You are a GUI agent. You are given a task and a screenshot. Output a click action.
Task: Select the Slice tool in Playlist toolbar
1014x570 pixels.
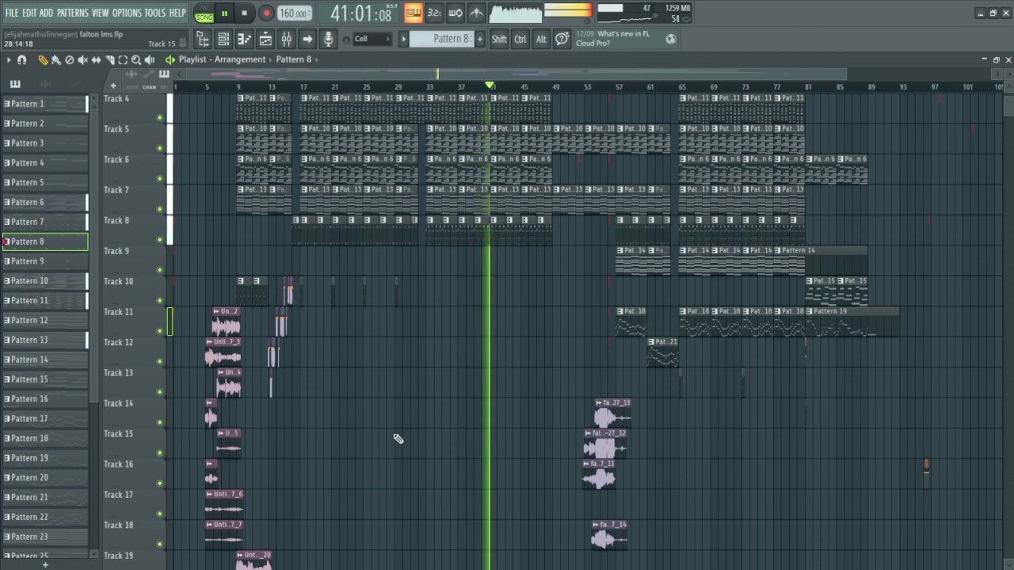click(110, 59)
